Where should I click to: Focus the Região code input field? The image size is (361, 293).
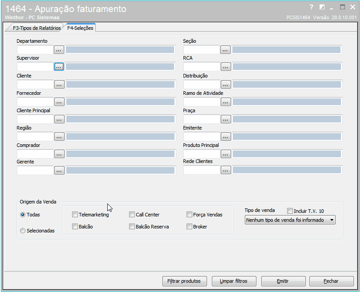[35, 137]
